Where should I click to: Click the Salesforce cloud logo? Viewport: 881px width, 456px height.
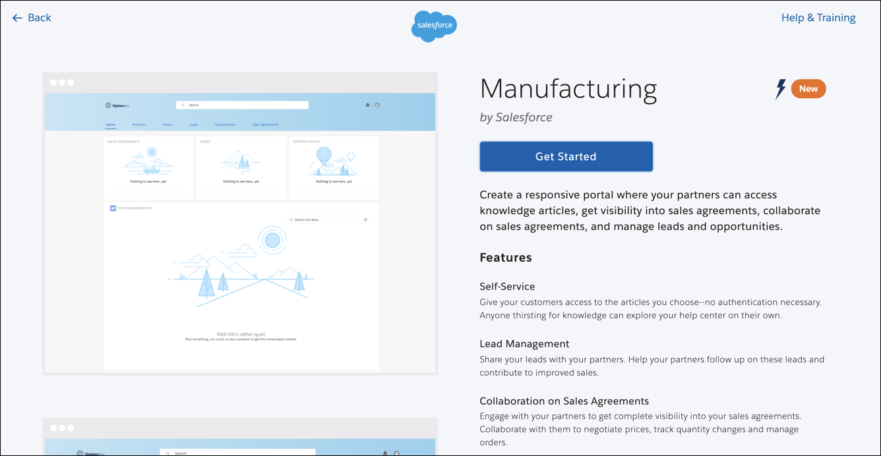click(x=434, y=26)
